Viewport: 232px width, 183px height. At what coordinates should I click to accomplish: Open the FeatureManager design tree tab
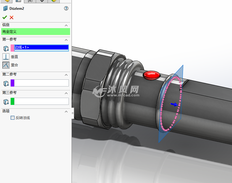tap(7, 1)
